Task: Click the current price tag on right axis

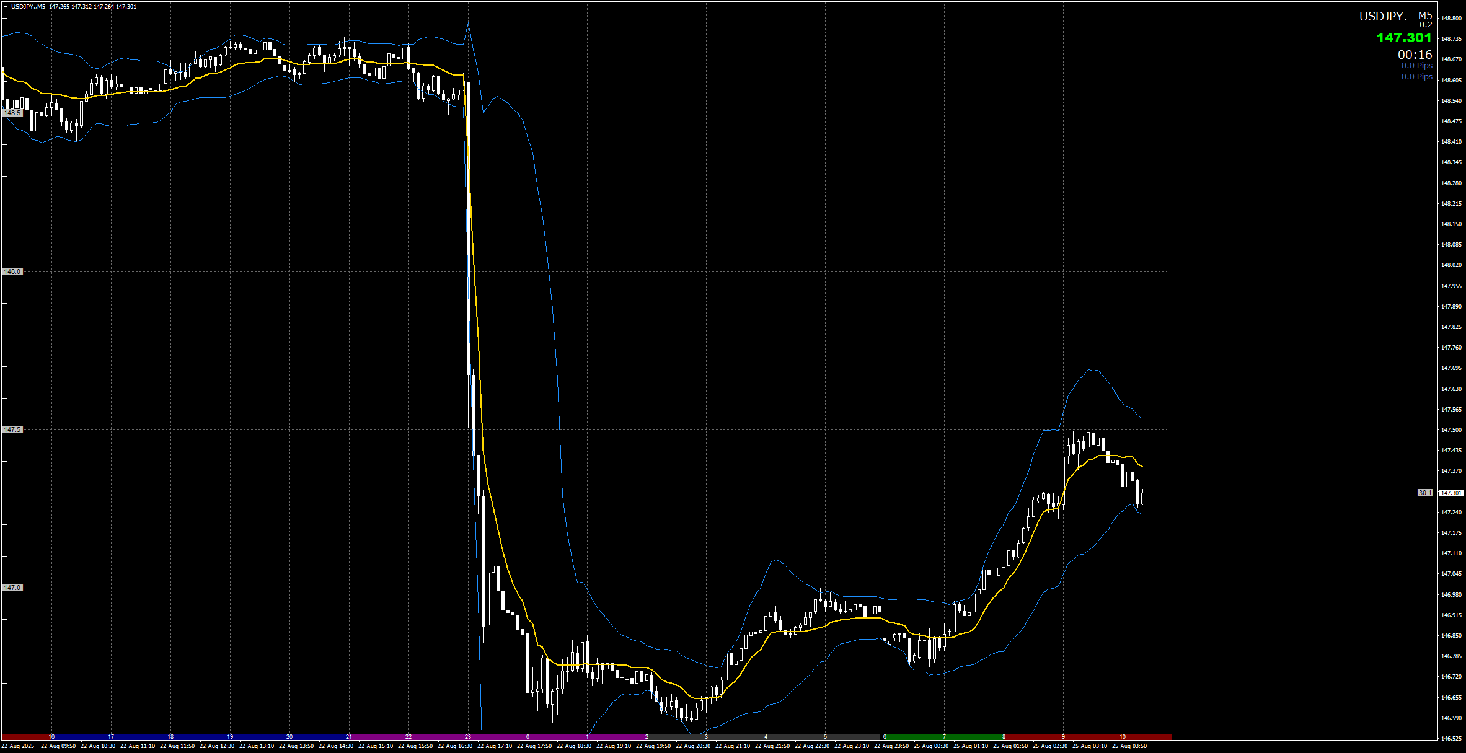Action: coord(1451,493)
